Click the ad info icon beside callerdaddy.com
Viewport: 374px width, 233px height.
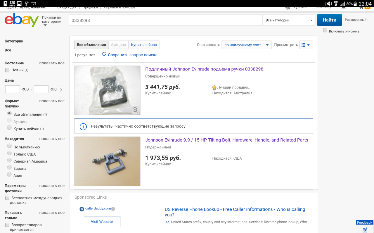point(113,209)
